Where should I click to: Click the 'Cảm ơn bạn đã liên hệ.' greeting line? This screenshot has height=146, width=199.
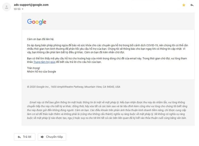coord(40,39)
